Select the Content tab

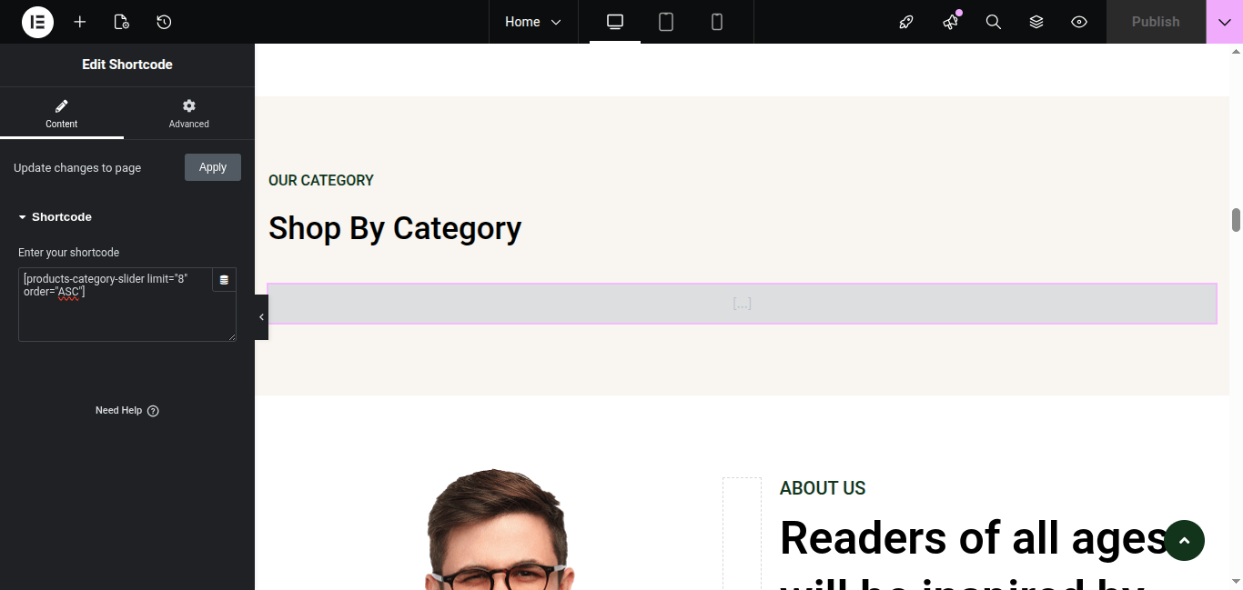tap(62, 114)
